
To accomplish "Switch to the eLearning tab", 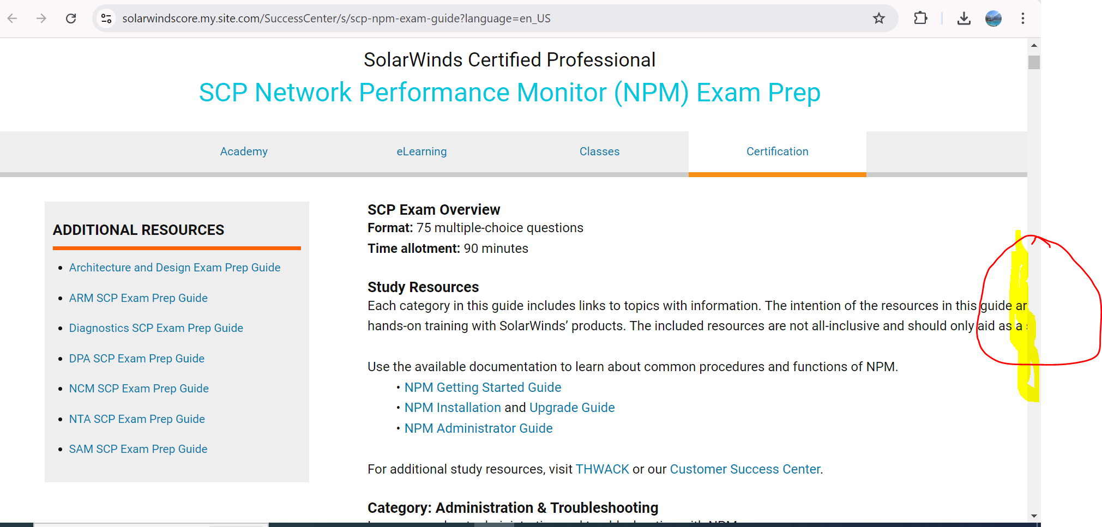I will (421, 152).
